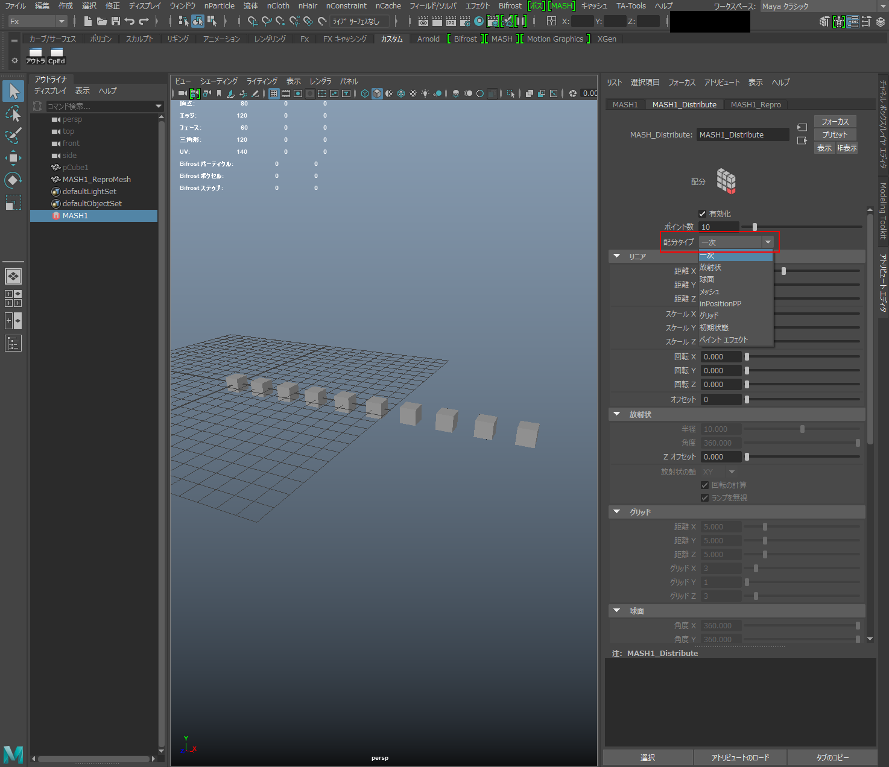Click the Redo arrow icon

tap(144, 21)
